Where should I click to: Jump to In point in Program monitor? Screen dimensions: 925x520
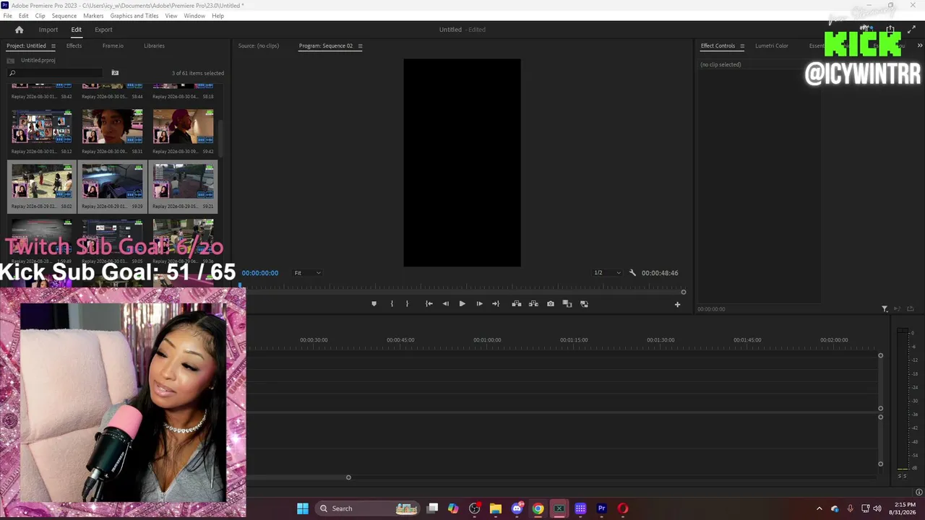pos(429,304)
